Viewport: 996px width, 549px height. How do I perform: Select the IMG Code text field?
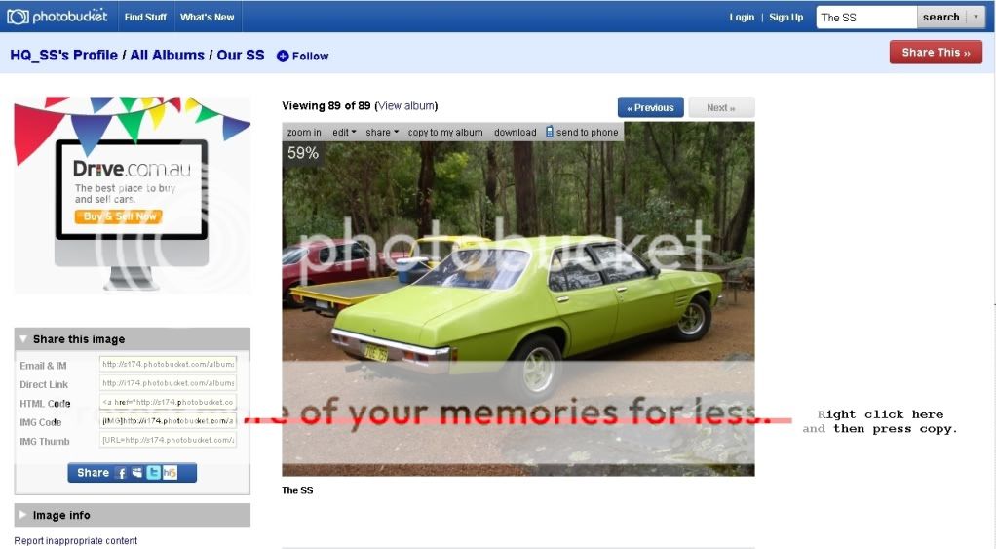pyautogui.click(x=168, y=420)
